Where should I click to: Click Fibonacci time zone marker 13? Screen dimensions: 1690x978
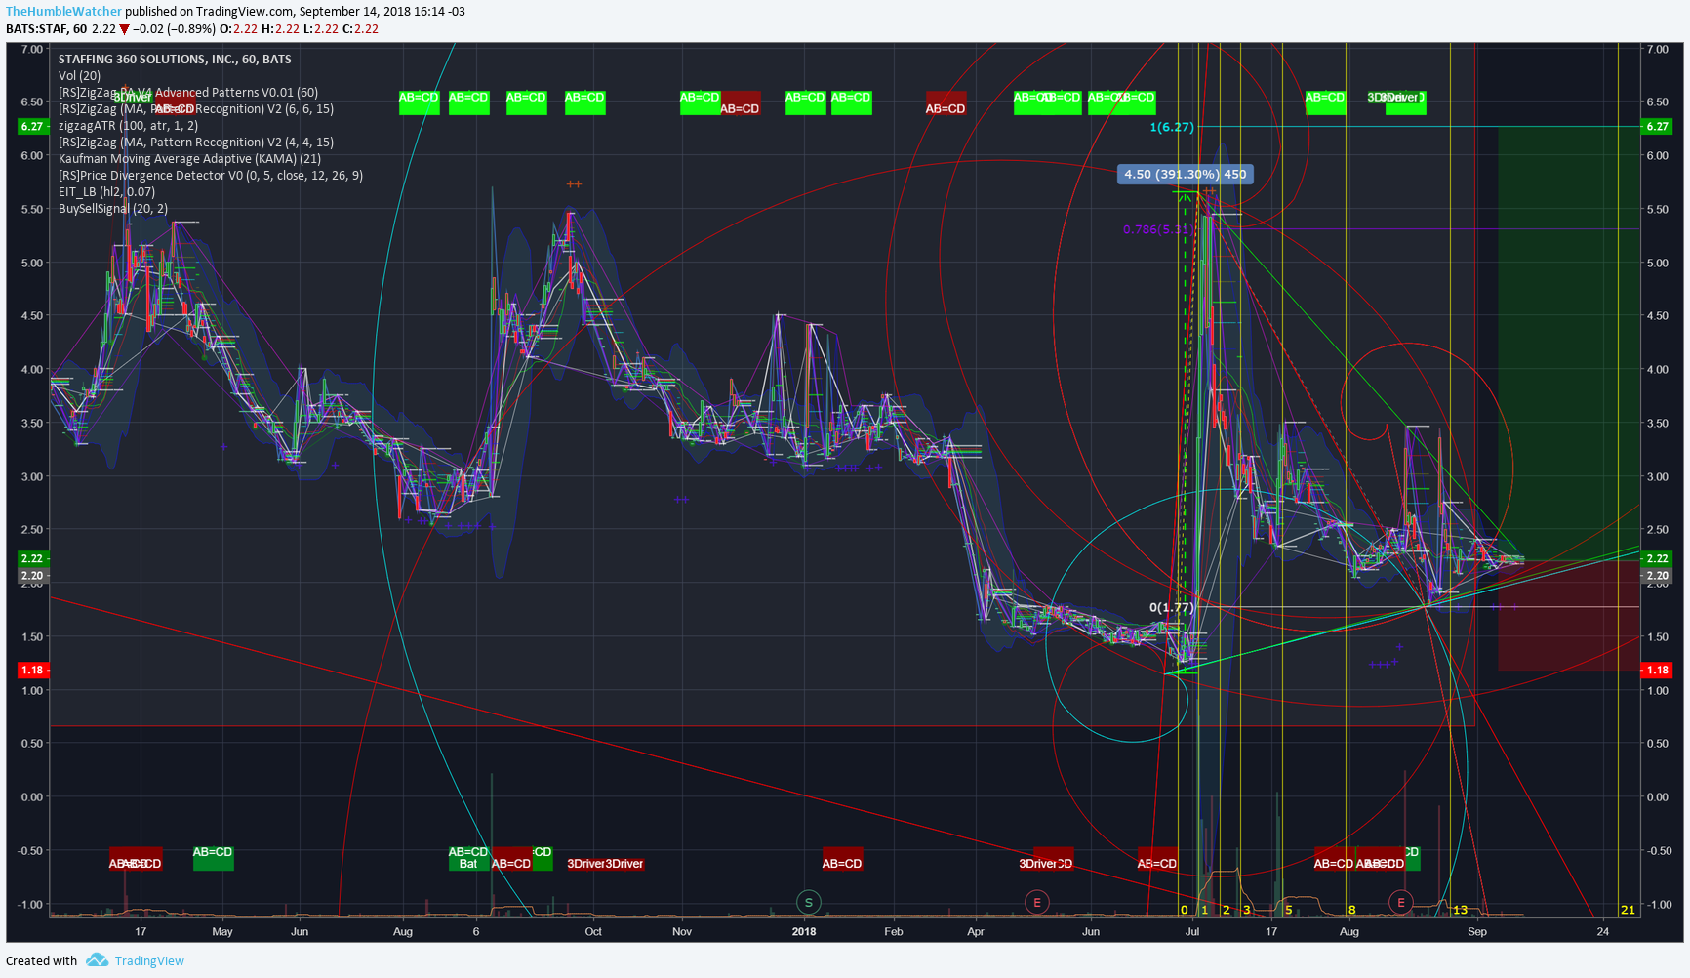(1460, 910)
